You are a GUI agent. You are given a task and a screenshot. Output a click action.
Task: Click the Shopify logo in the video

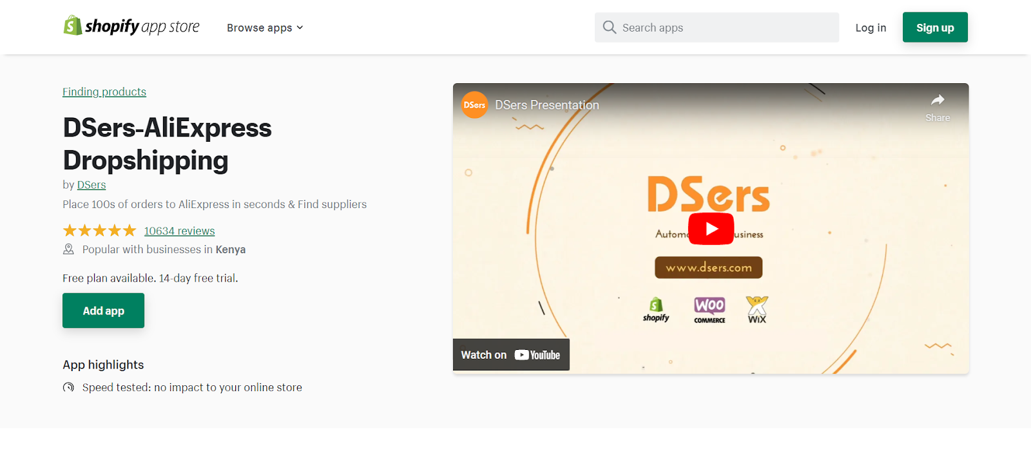click(656, 310)
